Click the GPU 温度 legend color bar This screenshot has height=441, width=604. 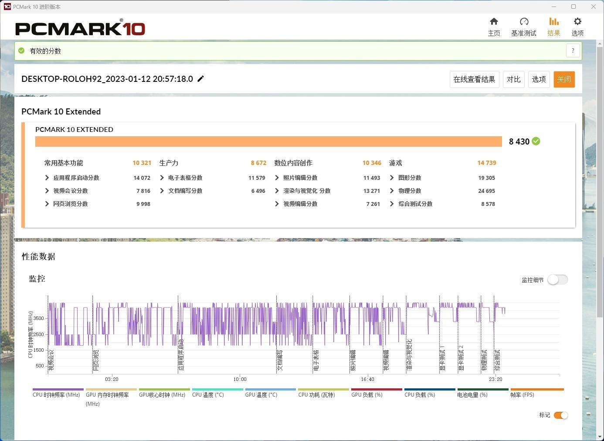pos(271,390)
